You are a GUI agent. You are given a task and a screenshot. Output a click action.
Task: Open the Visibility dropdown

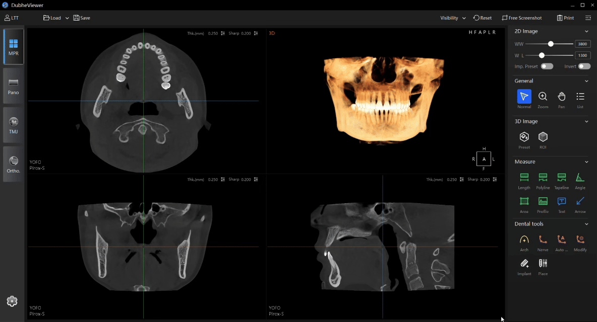coord(453,18)
